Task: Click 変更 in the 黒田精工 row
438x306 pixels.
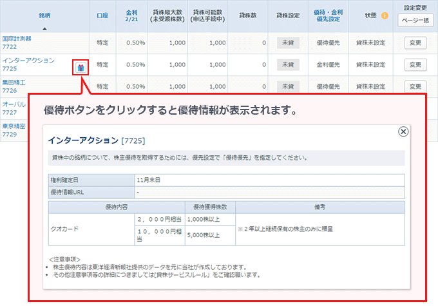Action: [x=415, y=86]
